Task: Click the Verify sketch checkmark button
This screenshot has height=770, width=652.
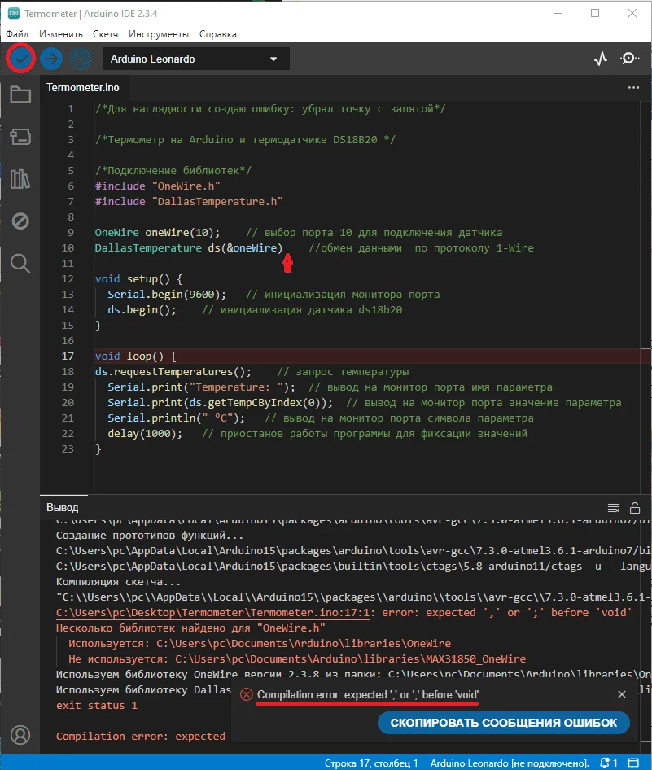Action: pyautogui.click(x=21, y=59)
